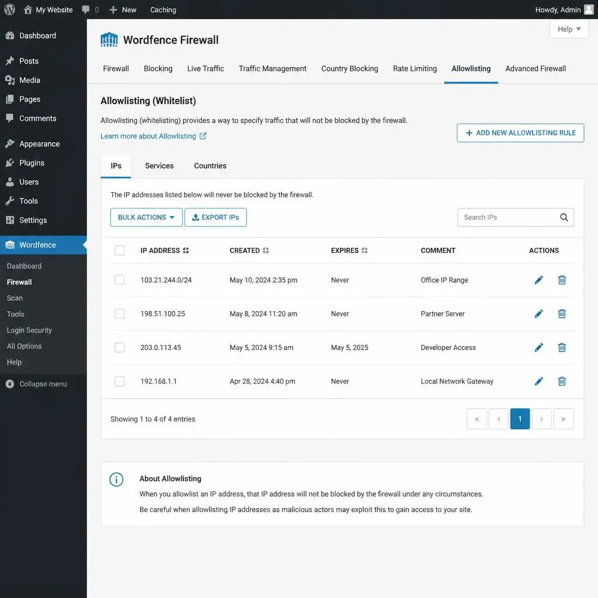Switch to the Countries sub-tab

pos(210,165)
